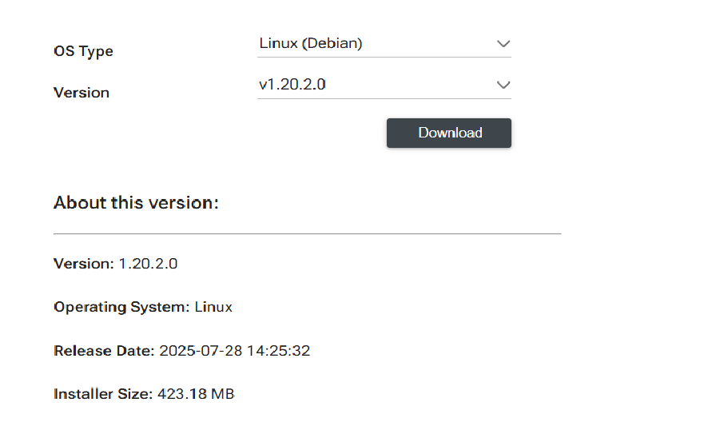Screen dimensions: 708x426
Task: Open the "v1.20.2.0" version selector
Action: [x=292, y=84]
